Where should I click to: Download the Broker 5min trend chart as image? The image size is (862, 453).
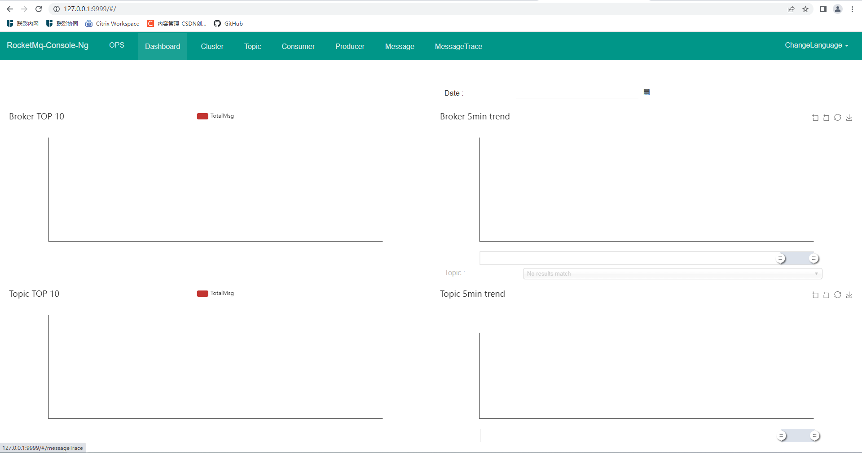pos(849,118)
